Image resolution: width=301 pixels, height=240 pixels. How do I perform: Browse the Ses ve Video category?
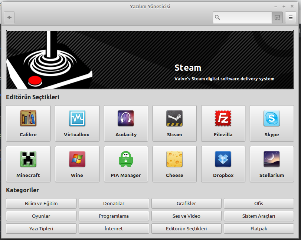[x=186, y=216]
